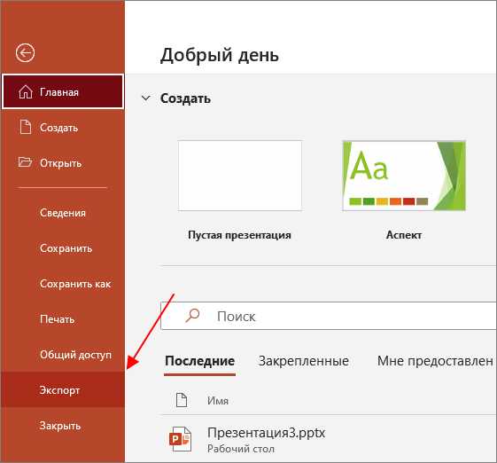Select Сохранить in the sidebar
The width and height of the screenshot is (497, 463).
pyautogui.click(x=63, y=248)
